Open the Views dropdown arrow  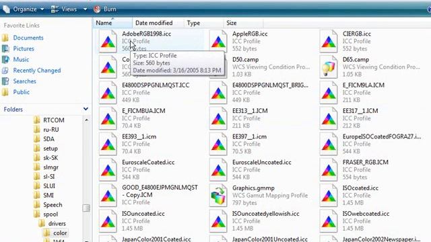(x=86, y=9)
